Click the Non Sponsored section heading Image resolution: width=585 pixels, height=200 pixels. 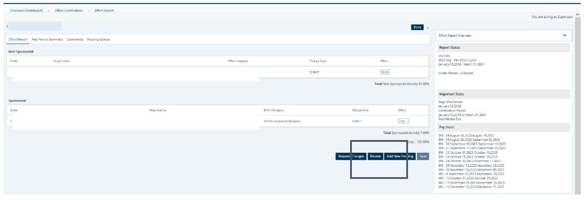click(21, 51)
